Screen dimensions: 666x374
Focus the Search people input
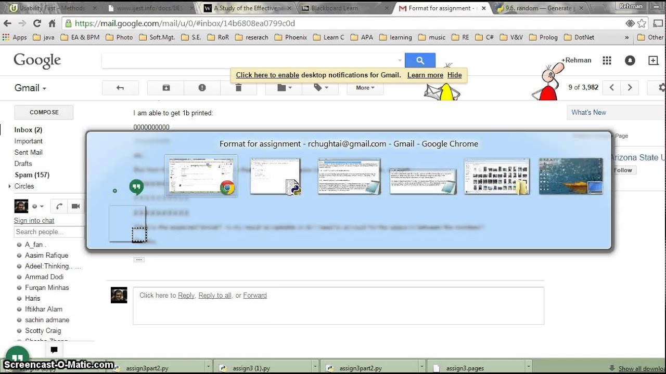tap(49, 232)
